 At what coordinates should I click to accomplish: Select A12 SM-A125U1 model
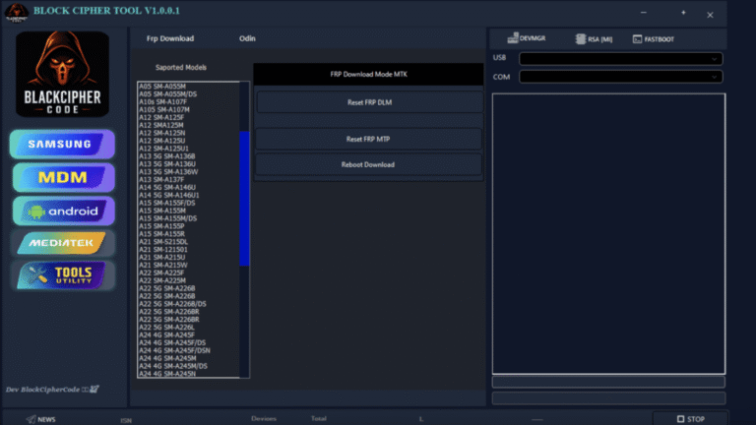164,149
